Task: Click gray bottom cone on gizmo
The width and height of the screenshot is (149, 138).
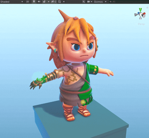Action: [140, 18]
